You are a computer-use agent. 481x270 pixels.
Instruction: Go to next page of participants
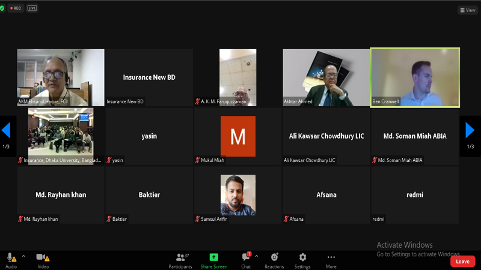tap(470, 130)
